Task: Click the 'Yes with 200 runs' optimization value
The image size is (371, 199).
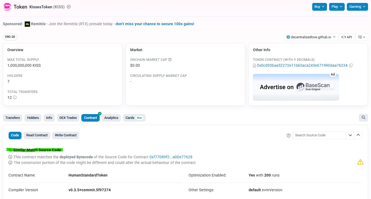Action: point(264,175)
